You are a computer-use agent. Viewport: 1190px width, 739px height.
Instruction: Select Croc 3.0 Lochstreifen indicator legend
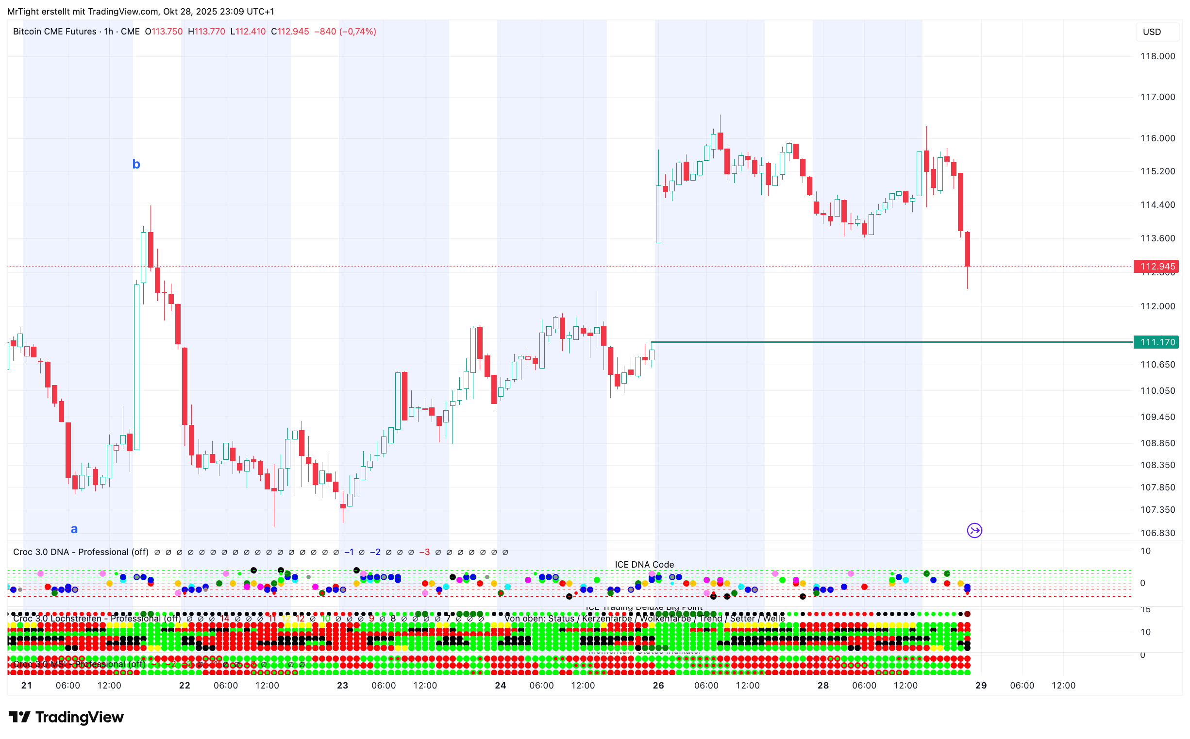[97, 618]
